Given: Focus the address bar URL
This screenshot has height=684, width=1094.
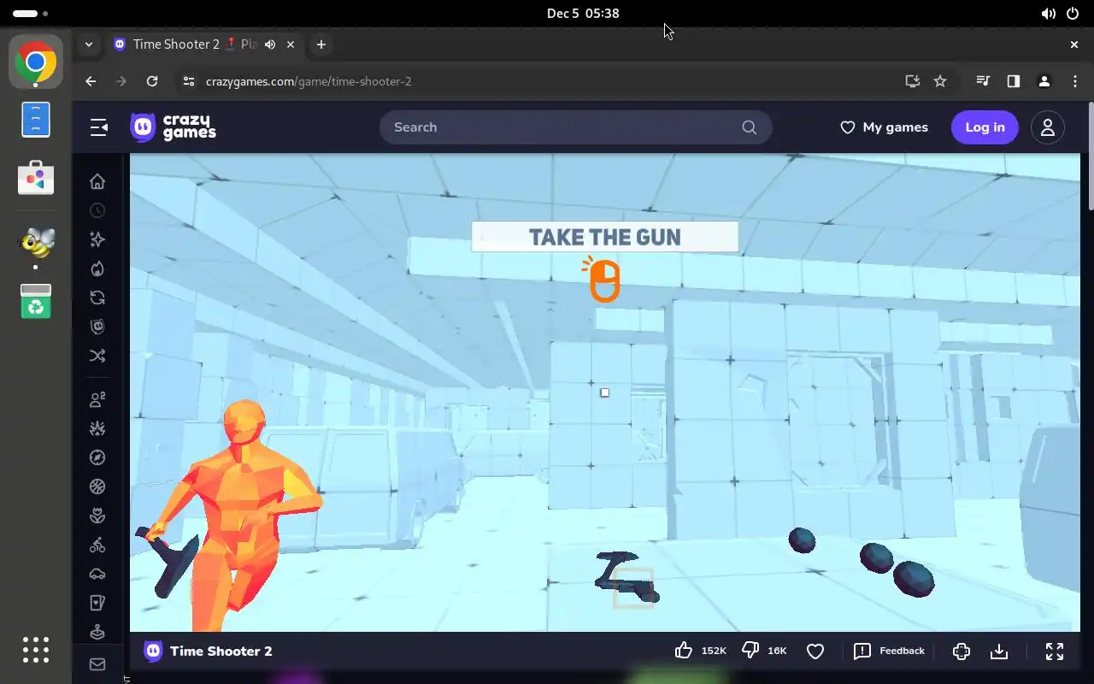Looking at the screenshot, I should point(309,81).
